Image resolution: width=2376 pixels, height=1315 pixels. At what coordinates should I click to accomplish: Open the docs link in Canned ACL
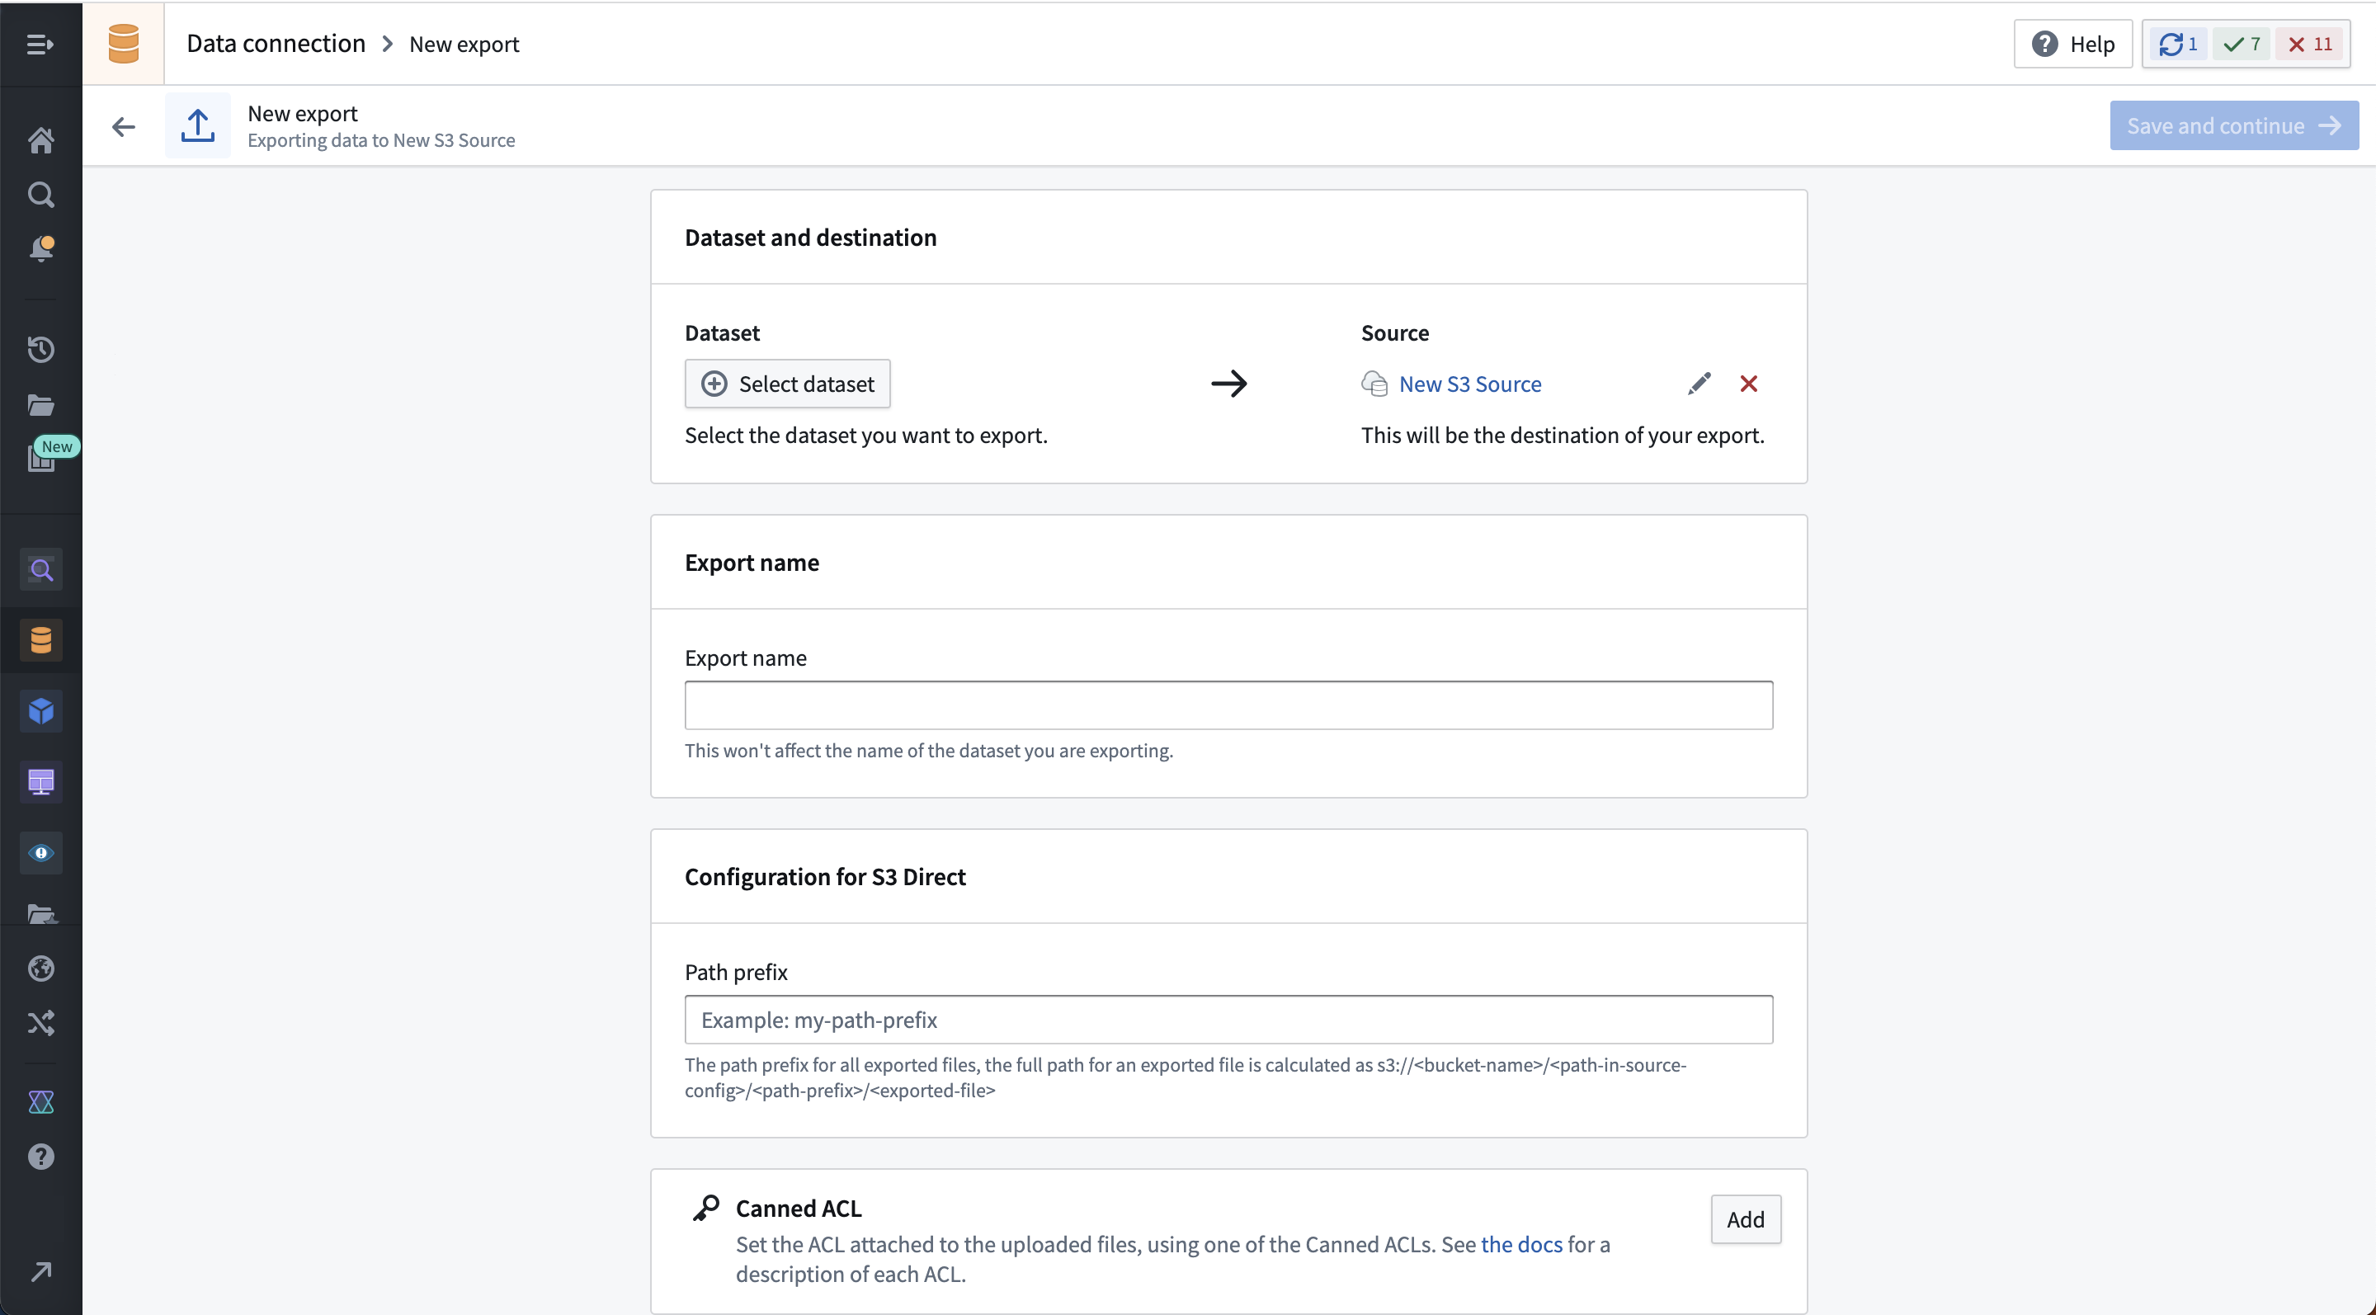(1522, 1244)
